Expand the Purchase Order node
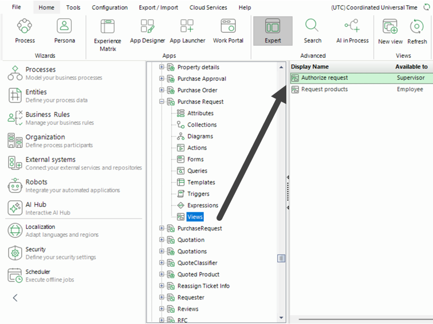The height and width of the screenshot is (324, 433). pyautogui.click(x=162, y=90)
